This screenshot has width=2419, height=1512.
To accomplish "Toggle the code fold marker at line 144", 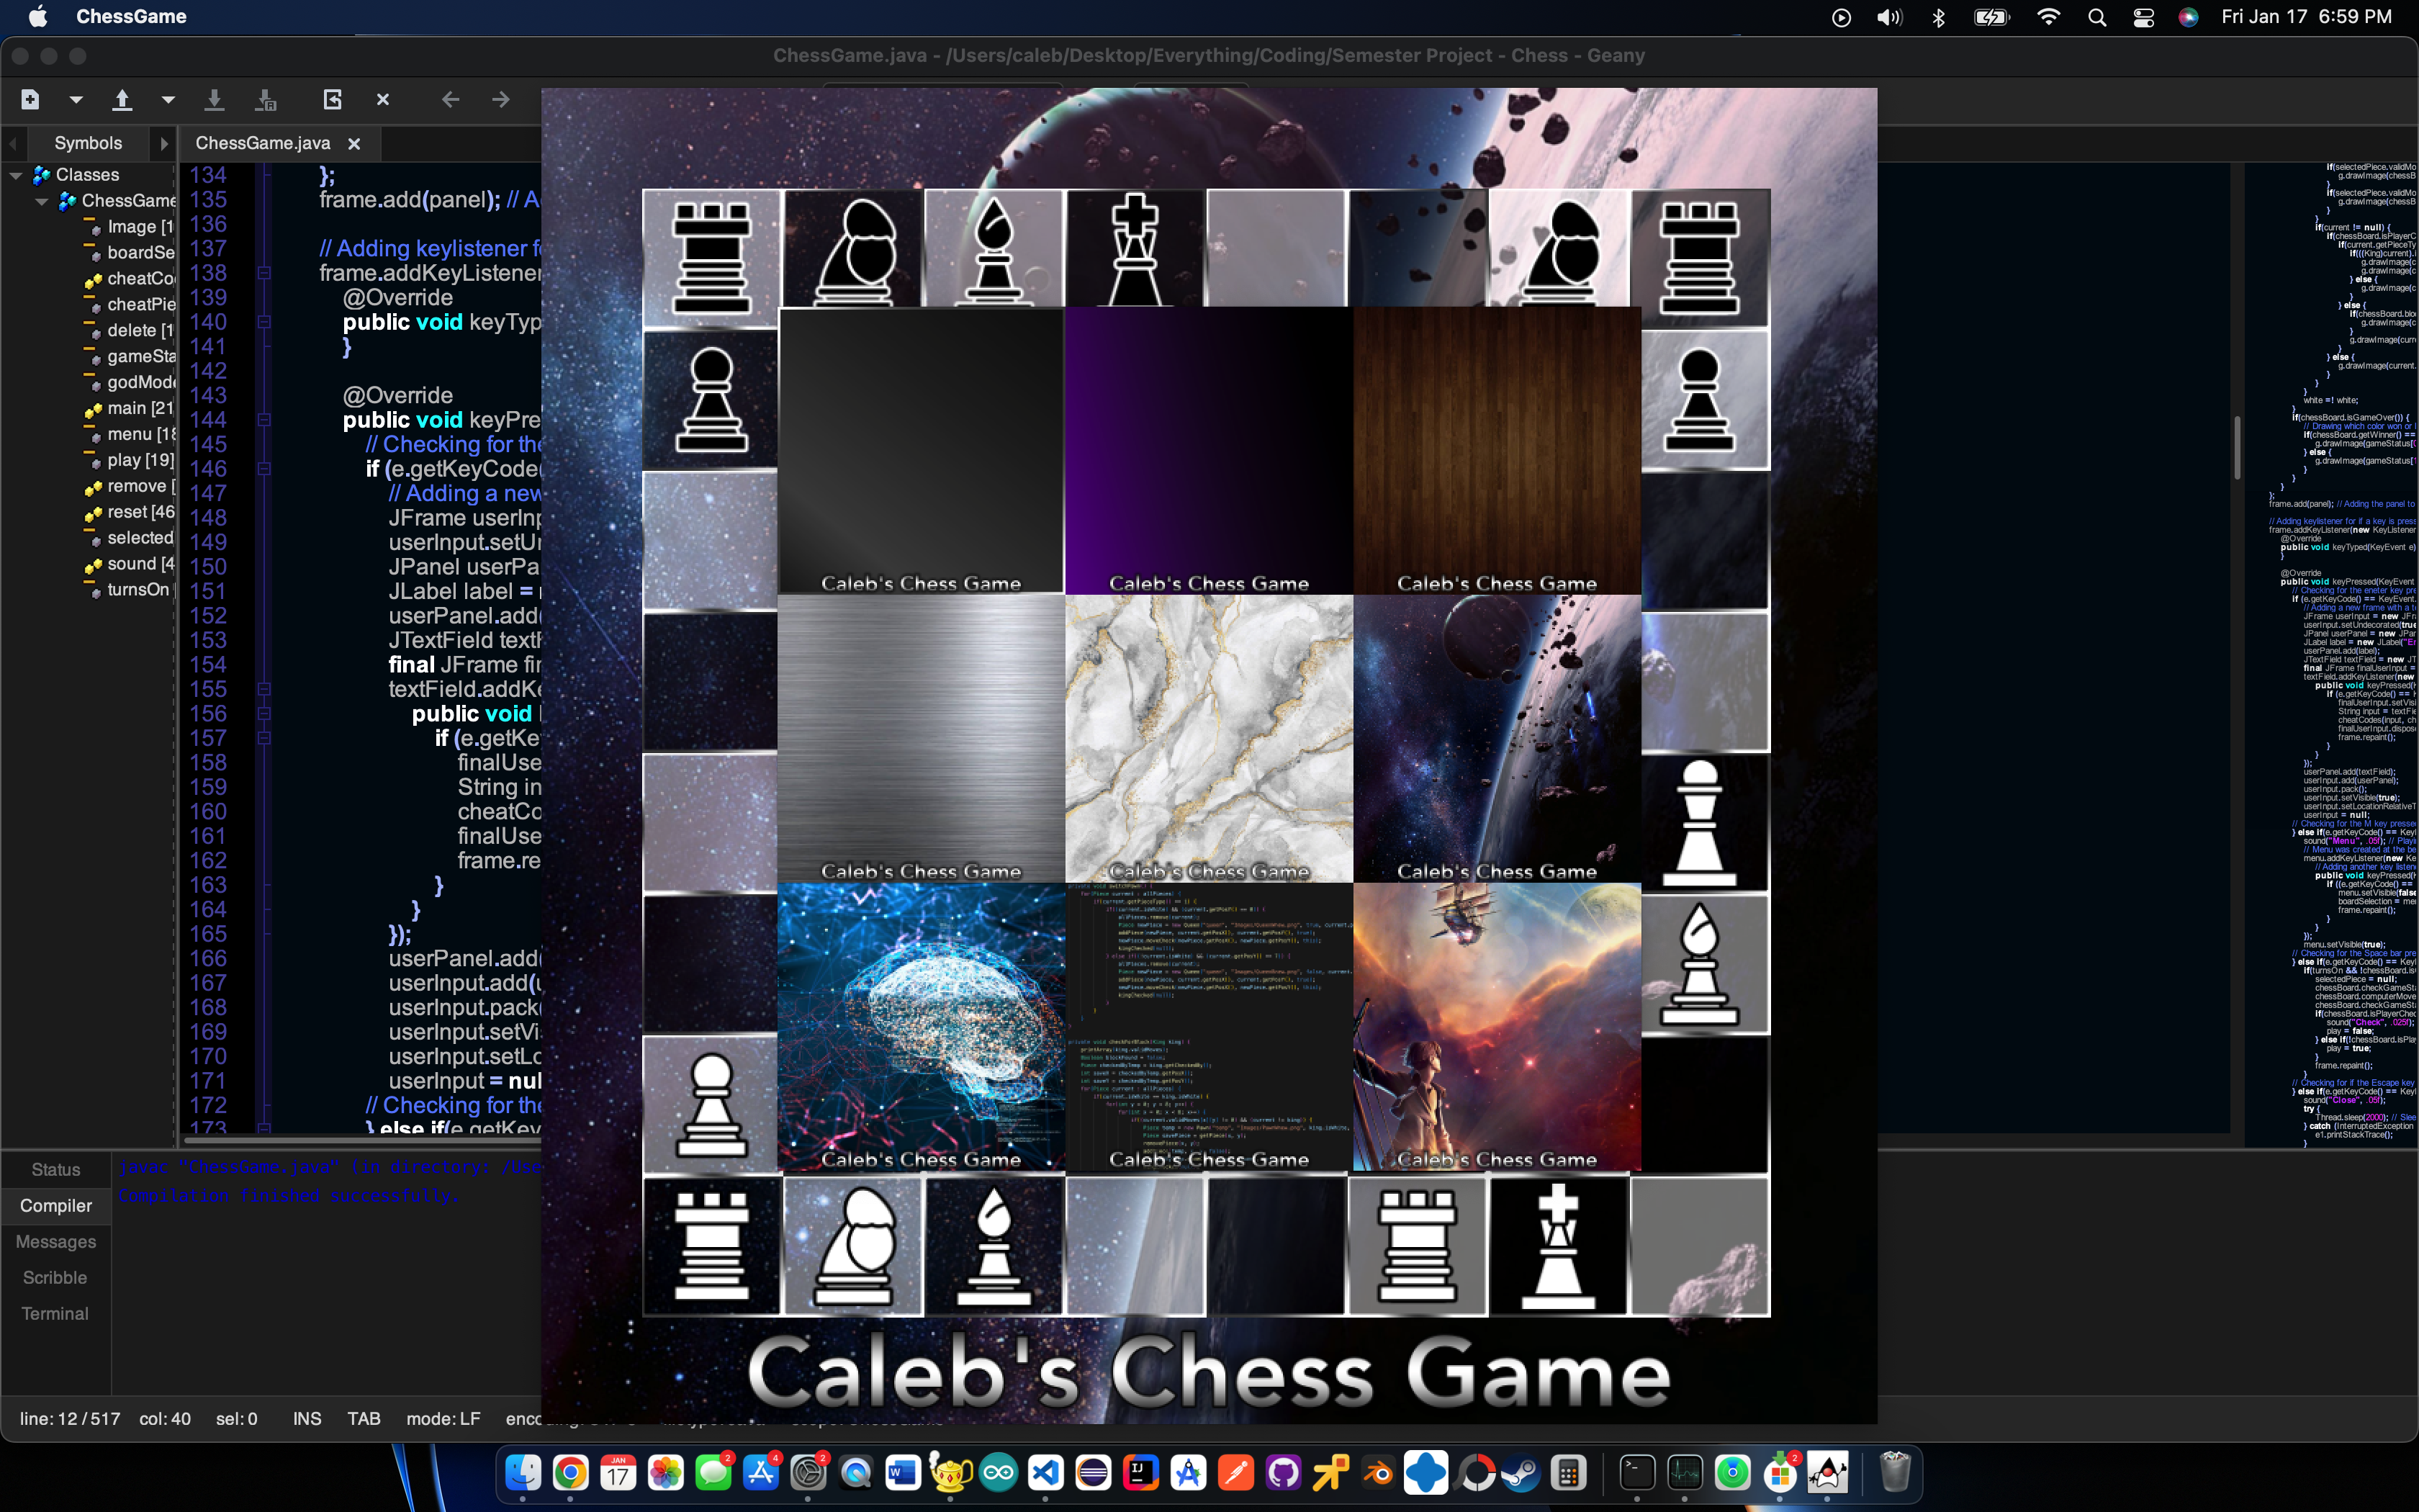I will click(x=264, y=420).
